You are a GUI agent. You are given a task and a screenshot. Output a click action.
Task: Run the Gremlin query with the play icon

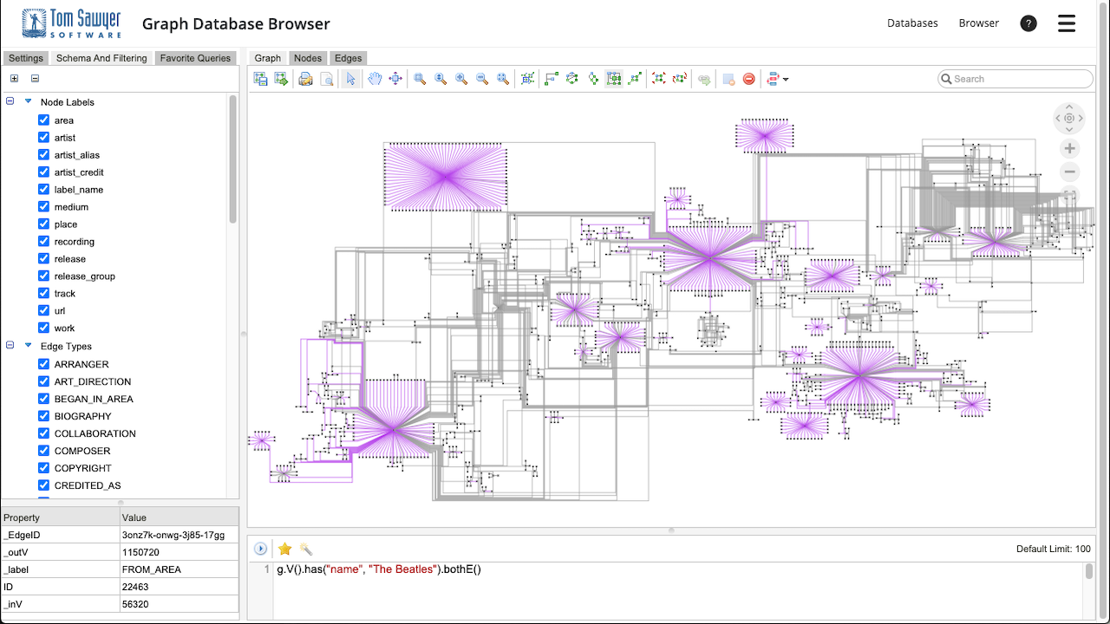point(259,548)
